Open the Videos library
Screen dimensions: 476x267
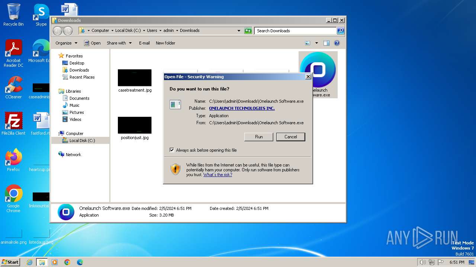tap(75, 119)
